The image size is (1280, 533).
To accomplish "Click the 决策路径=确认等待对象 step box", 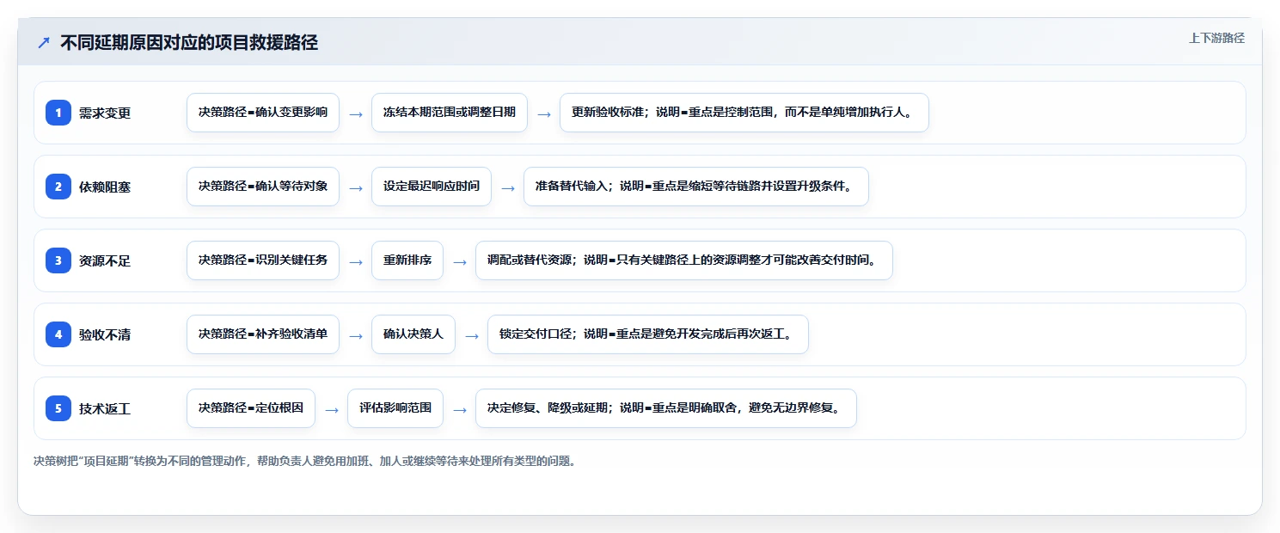I will pyautogui.click(x=263, y=187).
